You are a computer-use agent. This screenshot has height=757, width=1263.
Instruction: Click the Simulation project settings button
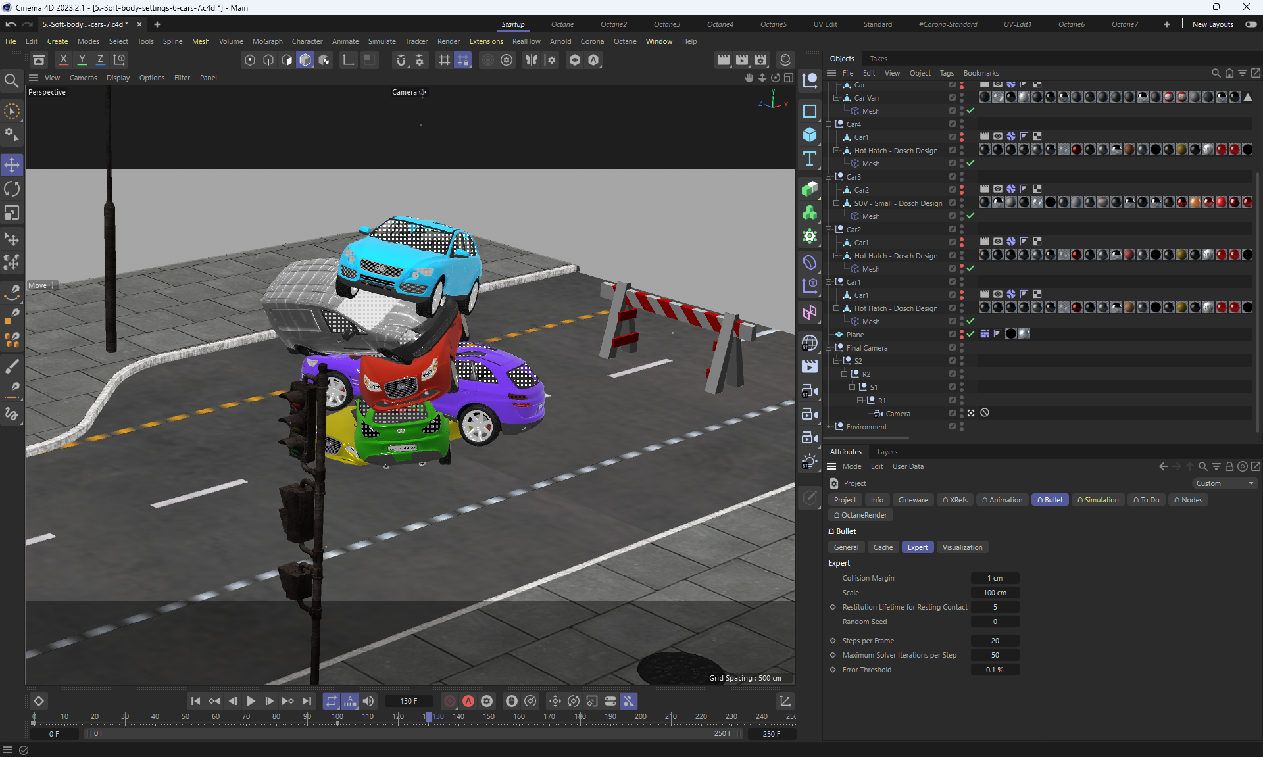1098,500
